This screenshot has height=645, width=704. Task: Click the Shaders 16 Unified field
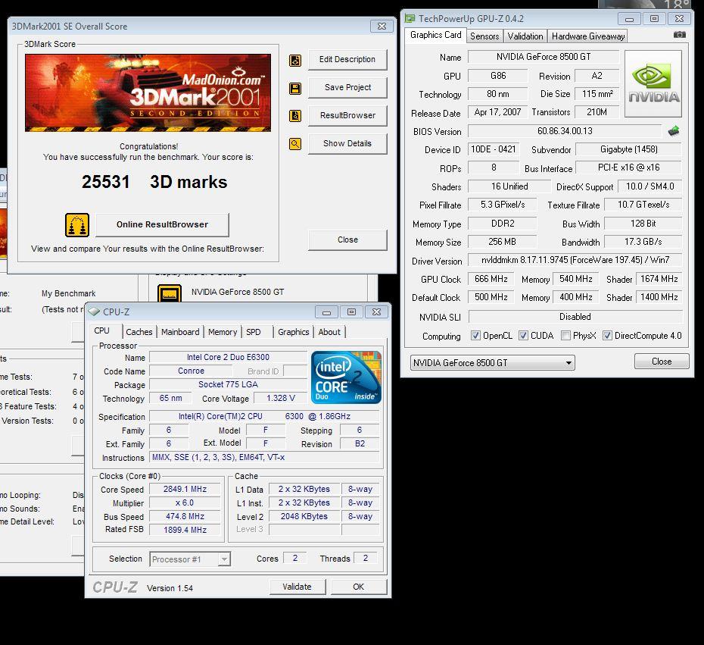509,186
